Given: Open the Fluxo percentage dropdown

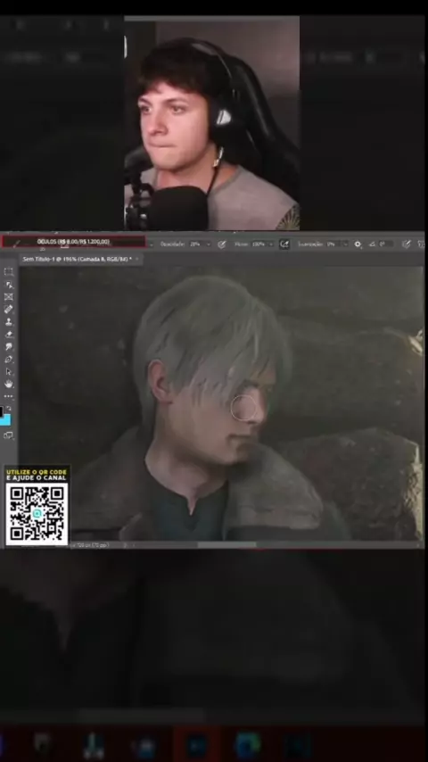Looking at the screenshot, I should 272,244.
